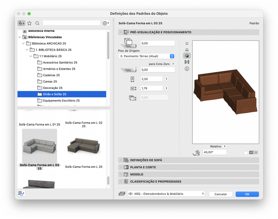278x219 pixels.
Task: Click the object information icon
Action: tap(187, 69)
